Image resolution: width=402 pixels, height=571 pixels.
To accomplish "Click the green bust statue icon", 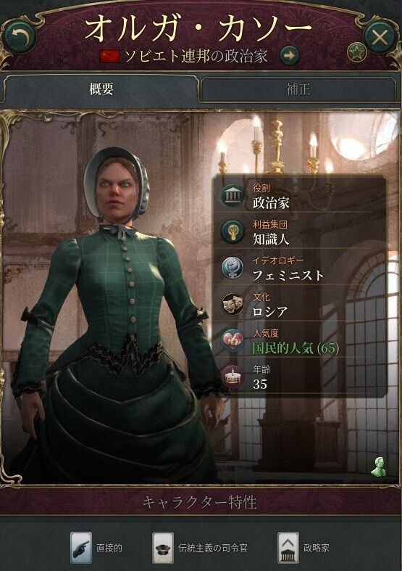I will tap(378, 466).
